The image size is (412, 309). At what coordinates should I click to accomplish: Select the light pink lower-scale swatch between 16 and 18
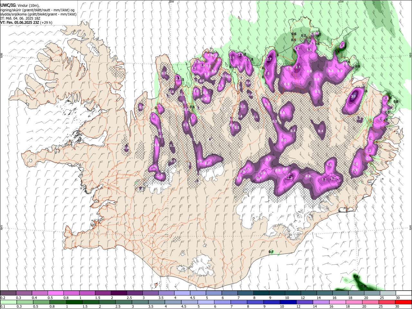(337, 302)
